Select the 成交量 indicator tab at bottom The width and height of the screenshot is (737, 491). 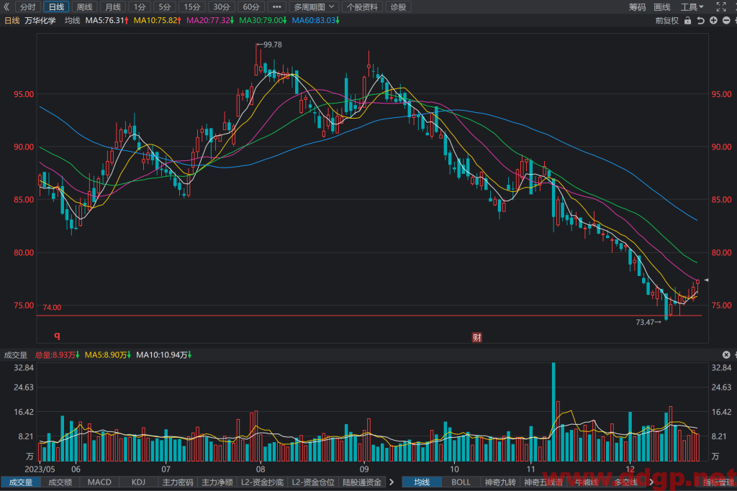[x=21, y=482]
